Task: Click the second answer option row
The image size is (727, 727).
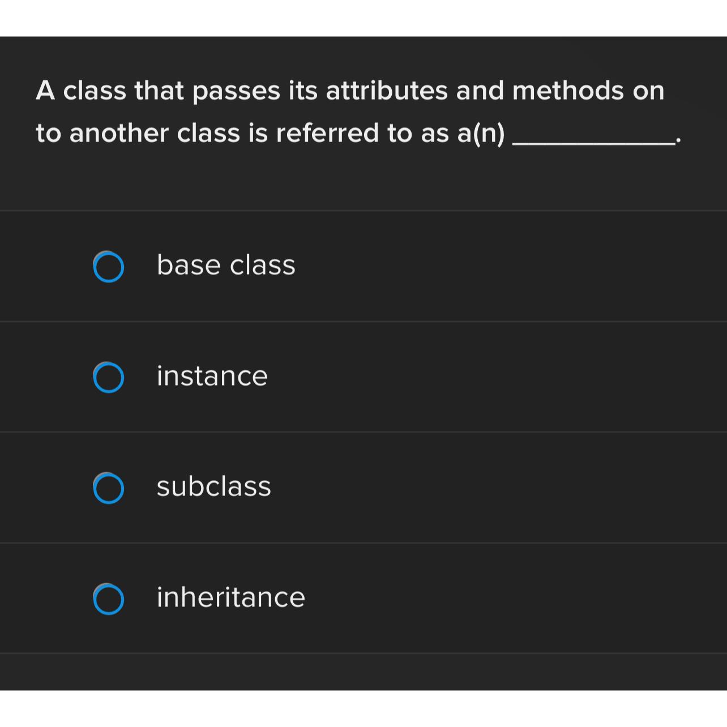Action: (x=362, y=377)
